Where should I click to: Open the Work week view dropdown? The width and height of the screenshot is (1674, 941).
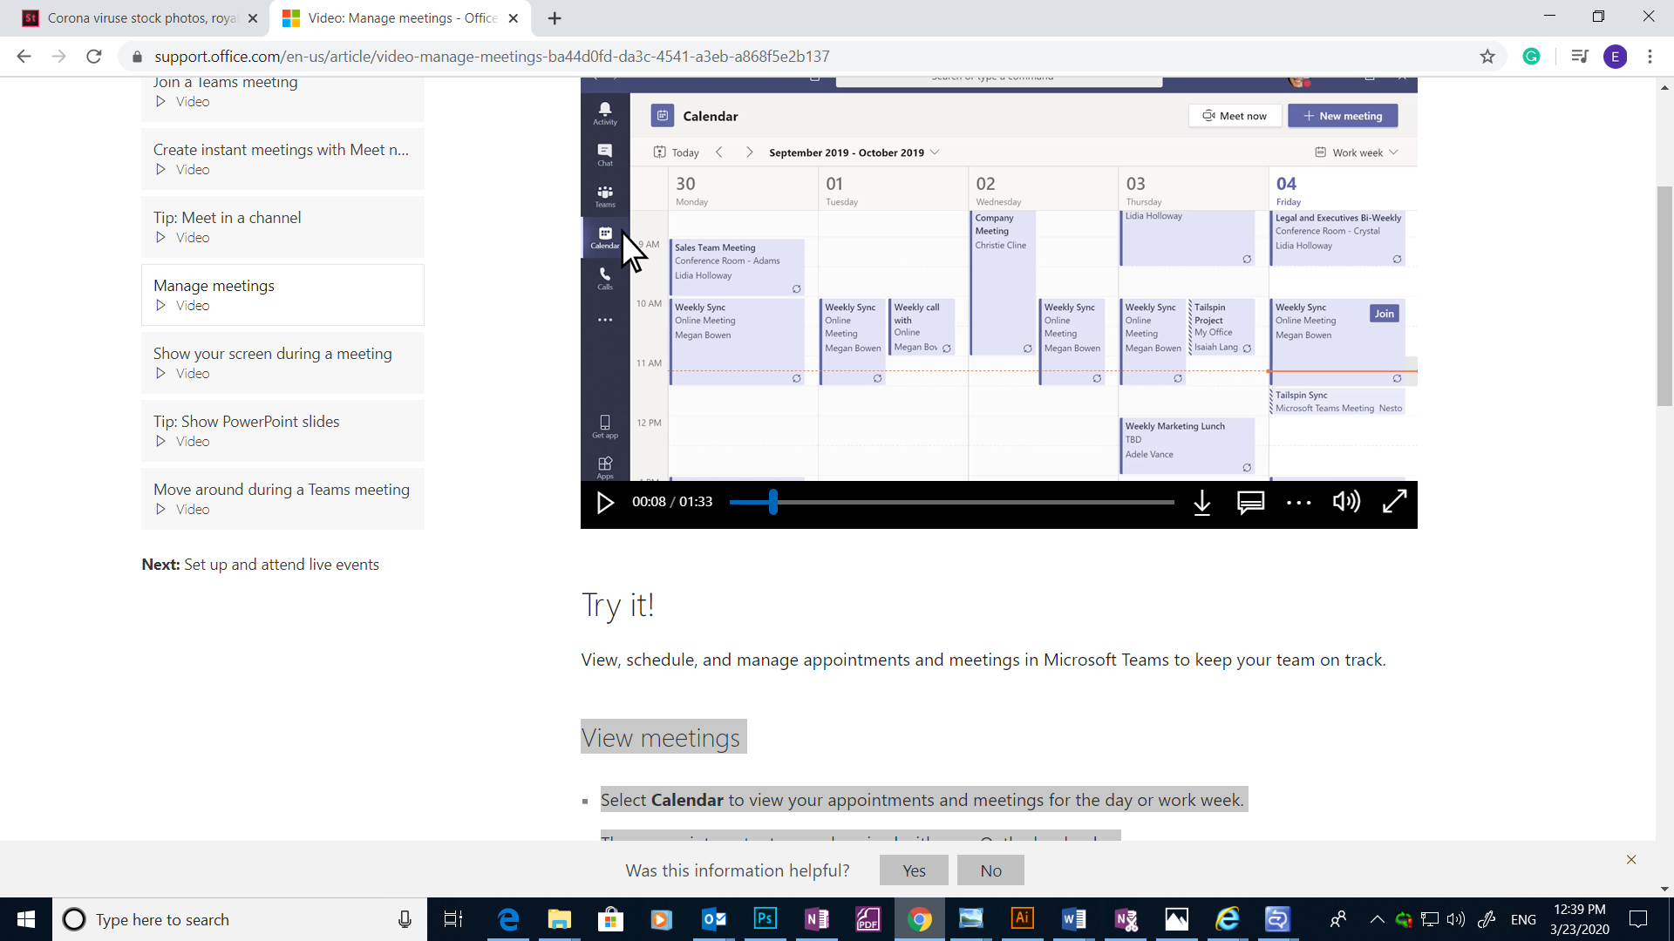pyautogui.click(x=1357, y=152)
